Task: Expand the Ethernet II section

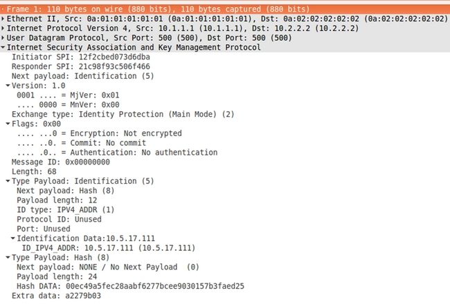Action: 3,19
